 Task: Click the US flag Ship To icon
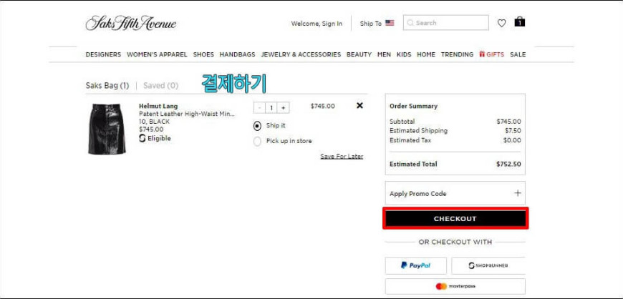click(x=390, y=23)
